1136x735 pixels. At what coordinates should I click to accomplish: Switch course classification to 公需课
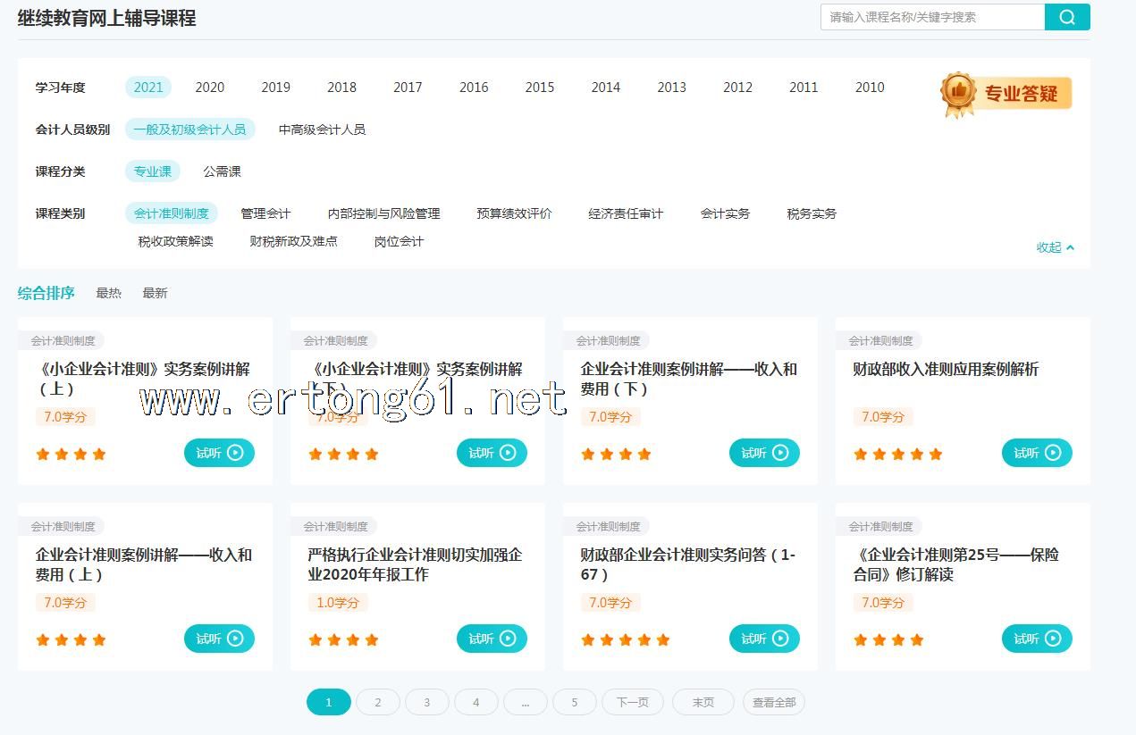click(222, 171)
